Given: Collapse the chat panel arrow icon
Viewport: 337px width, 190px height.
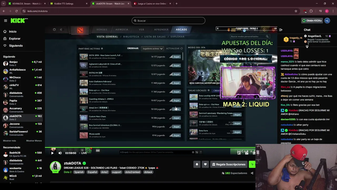Looking at the screenshot, I should tap(281, 30).
